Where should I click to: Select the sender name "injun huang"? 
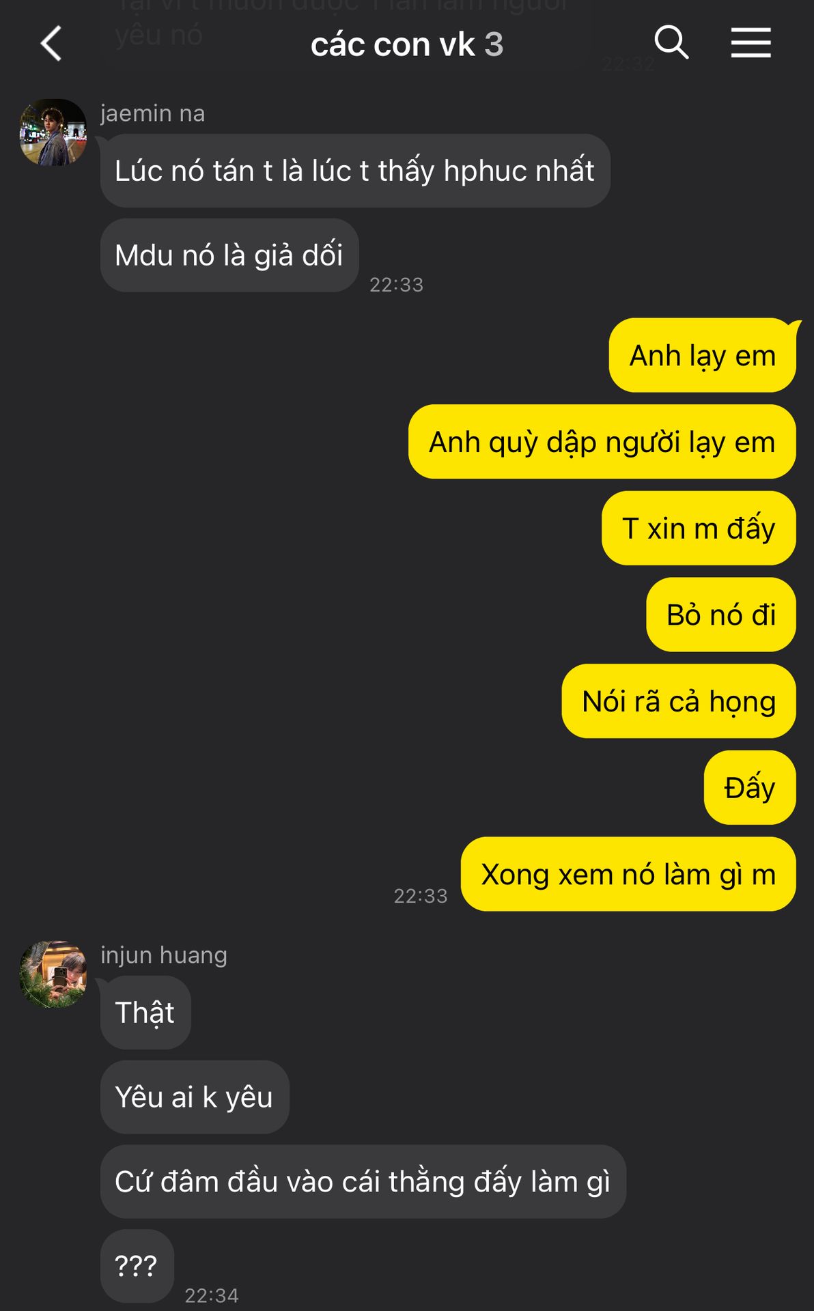[164, 955]
